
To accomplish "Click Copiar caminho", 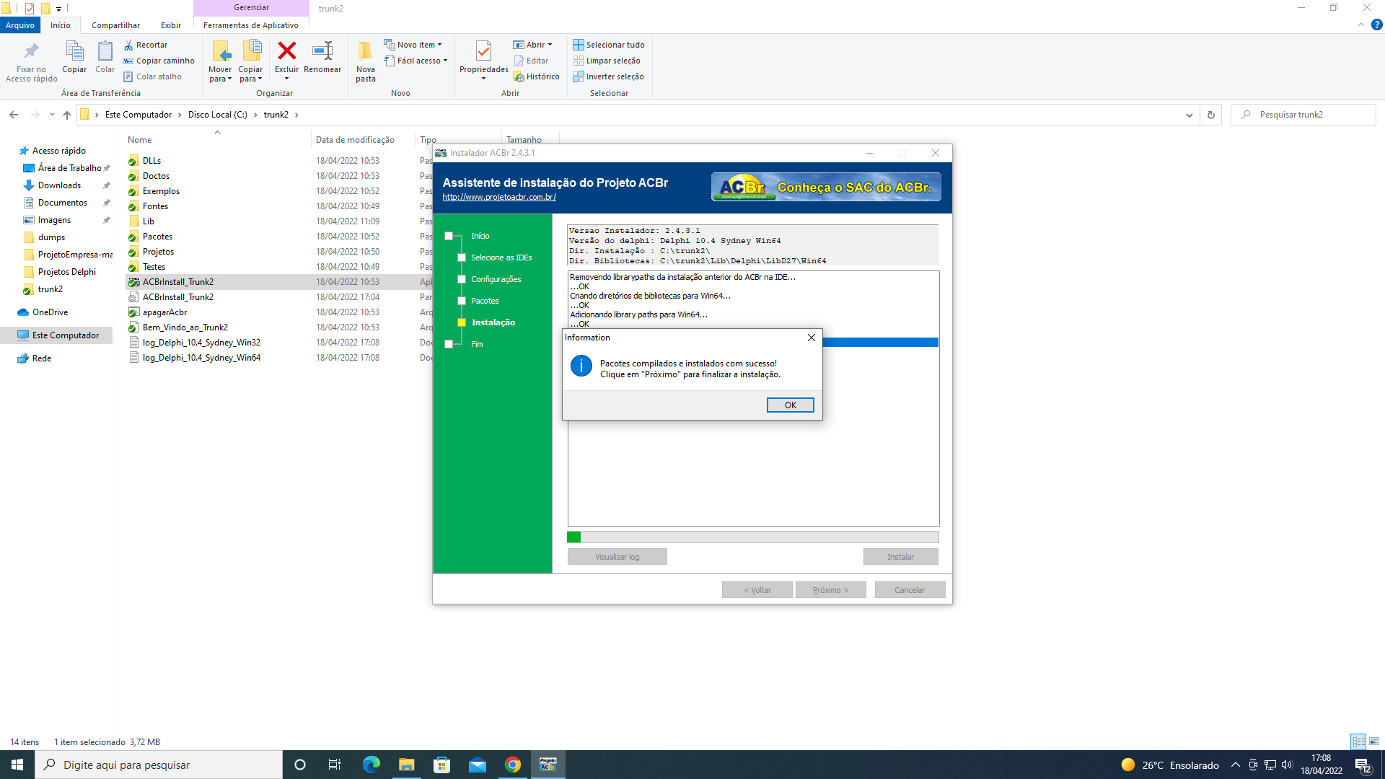I will coord(159,61).
